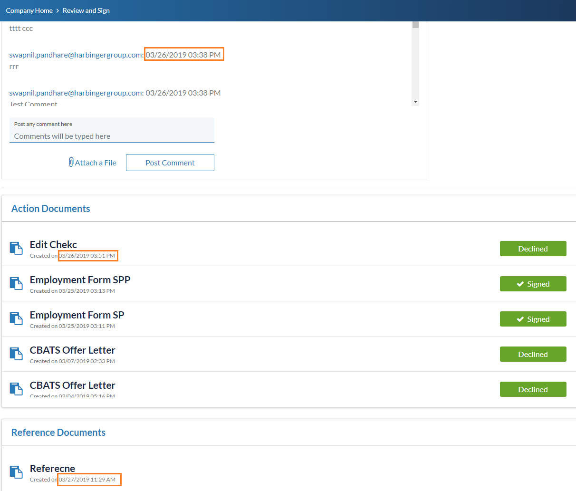The image size is (576, 491).
Task: Open Review and Sign breadcrumb
Action: (86, 10)
